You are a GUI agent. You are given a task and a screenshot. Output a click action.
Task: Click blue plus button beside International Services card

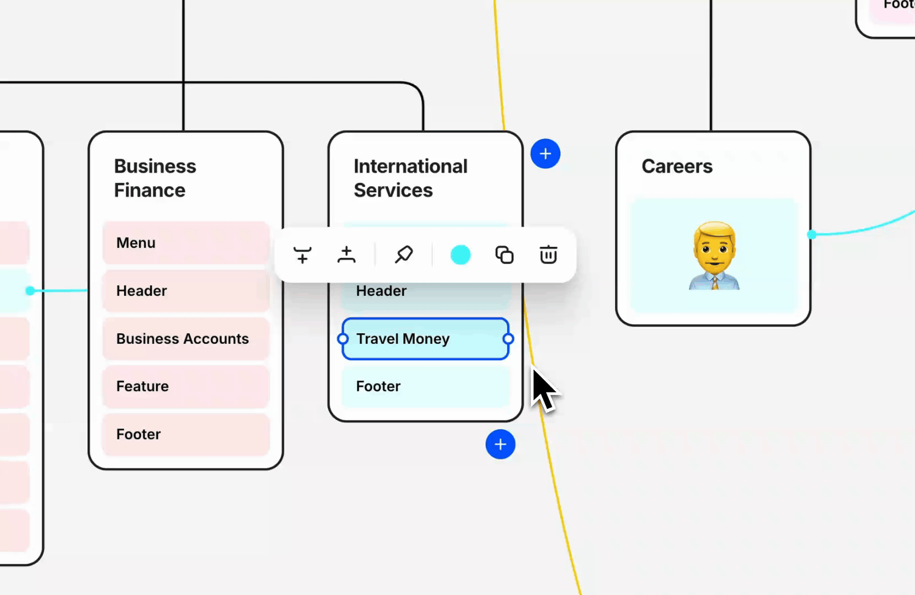click(x=545, y=154)
